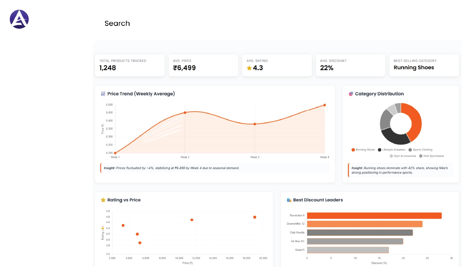462x267 pixels.
Task: Click the app logo in the top-left corner
Action: click(19, 19)
